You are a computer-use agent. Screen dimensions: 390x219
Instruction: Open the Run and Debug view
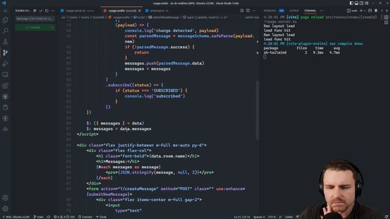pos(5,63)
